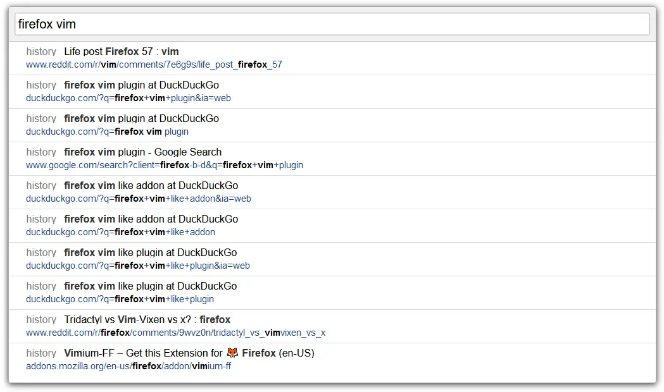This screenshot has height=392, width=664.
Task: Open DuckDuckGo URL ending in vim+like+plugin
Action: [120, 299]
